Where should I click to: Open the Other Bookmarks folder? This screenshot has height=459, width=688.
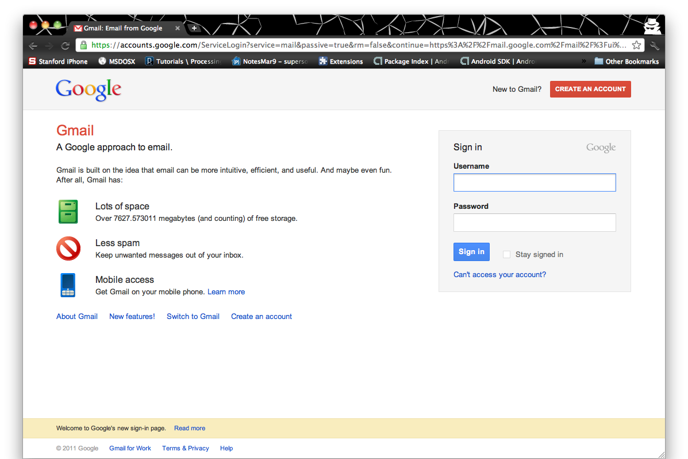pos(626,61)
